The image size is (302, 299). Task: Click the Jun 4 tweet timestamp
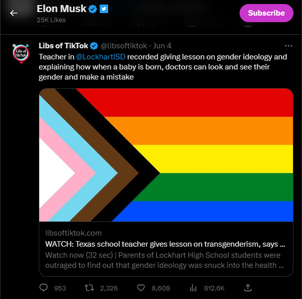pos(162,45)
